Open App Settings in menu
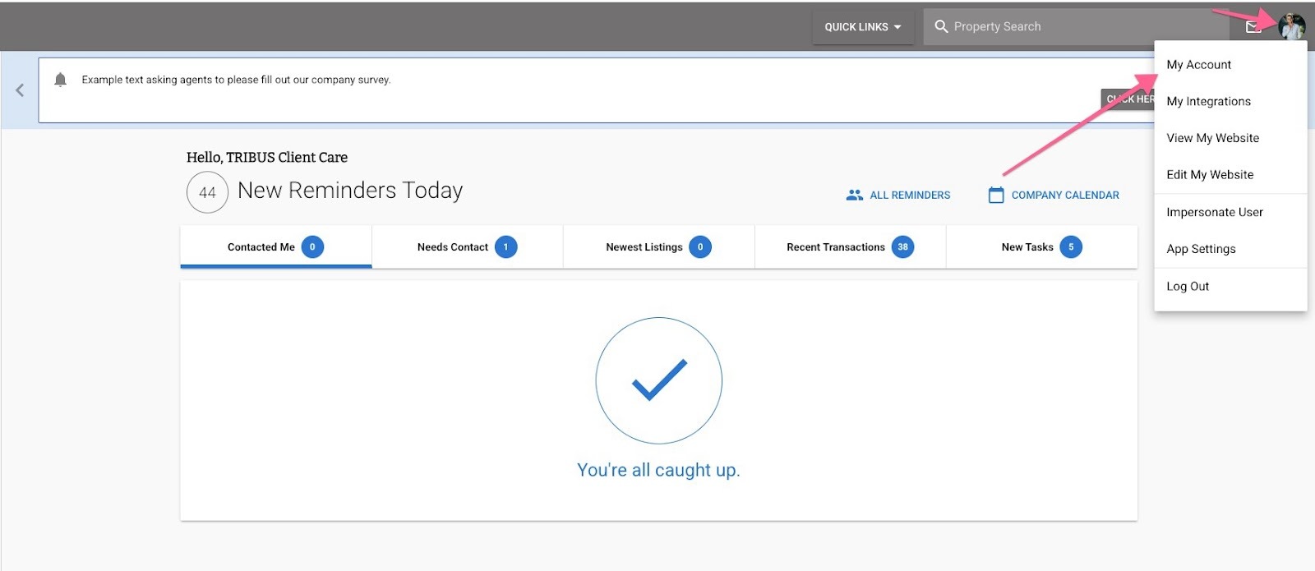The width and height of the screenshot is (1315, 571). (x=1201, y=249)
